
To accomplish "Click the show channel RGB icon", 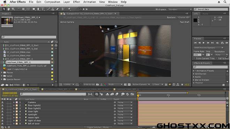I will pos(105,84).
